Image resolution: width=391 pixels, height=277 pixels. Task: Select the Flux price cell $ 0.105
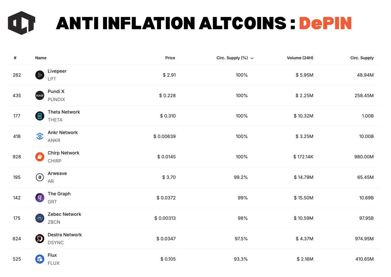pos(168,259)
